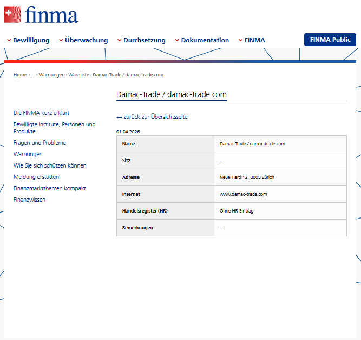361x340 pixels.
Task: Open Finanzwissen sidebar link
Action: point(29,200)
